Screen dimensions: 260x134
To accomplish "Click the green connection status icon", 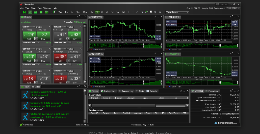I will (21, 125).
